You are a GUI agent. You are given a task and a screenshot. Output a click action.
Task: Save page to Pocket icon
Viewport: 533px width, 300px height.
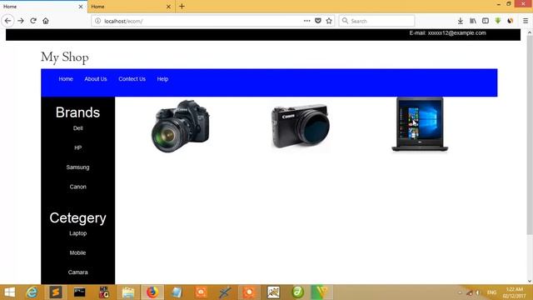tap(318, 21)
